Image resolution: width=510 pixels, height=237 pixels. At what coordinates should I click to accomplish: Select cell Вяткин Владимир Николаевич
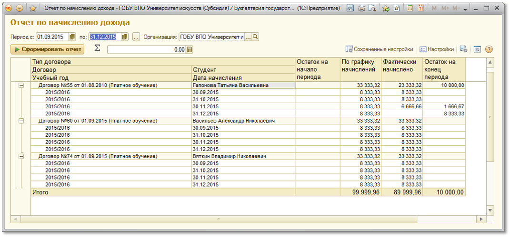[243, 156]
